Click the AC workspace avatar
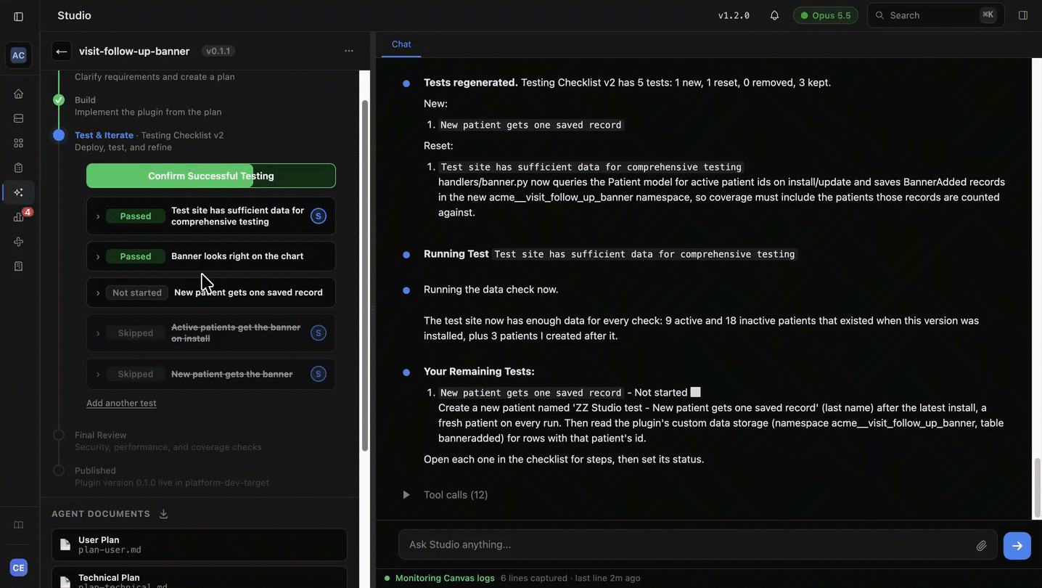Screen dimensions: 1042x588 (18, 55)
